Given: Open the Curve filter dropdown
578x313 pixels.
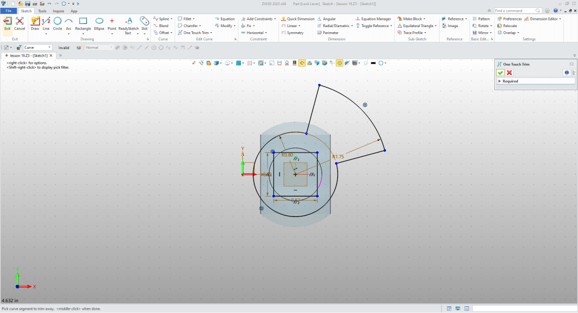Looking at the screenshot, I should [50, 47].
